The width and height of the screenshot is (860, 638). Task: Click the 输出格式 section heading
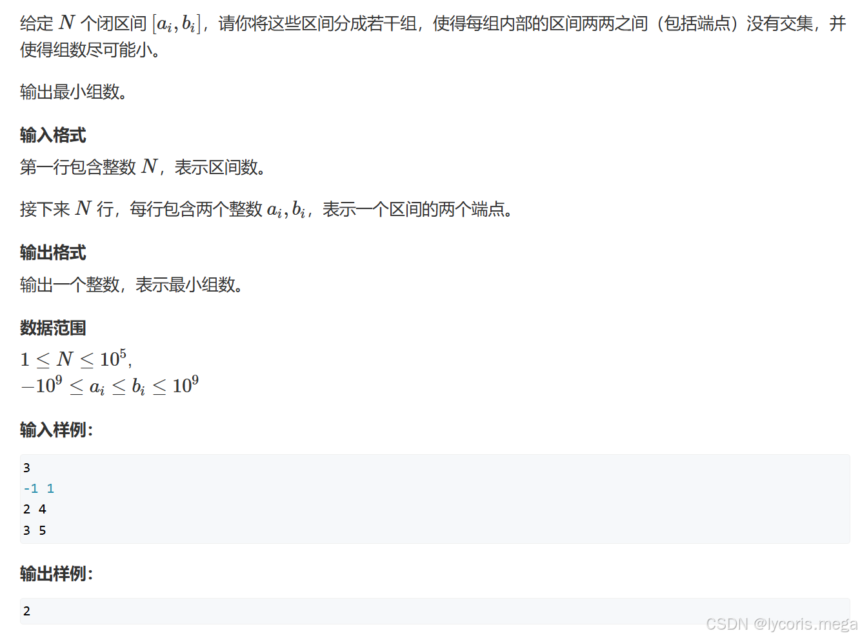(x=53, y=253)
